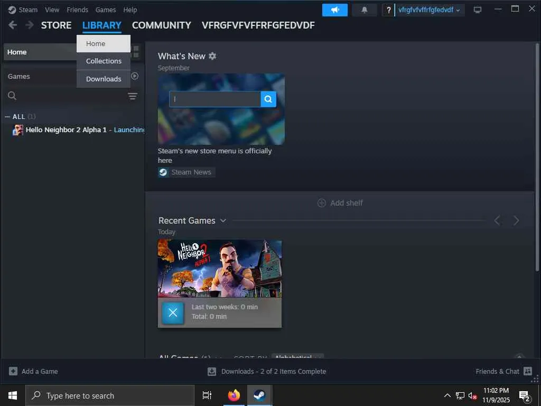This screenshot has height=406, width=541.
Task: Click the network tray icon
Action: pos(460,395)
